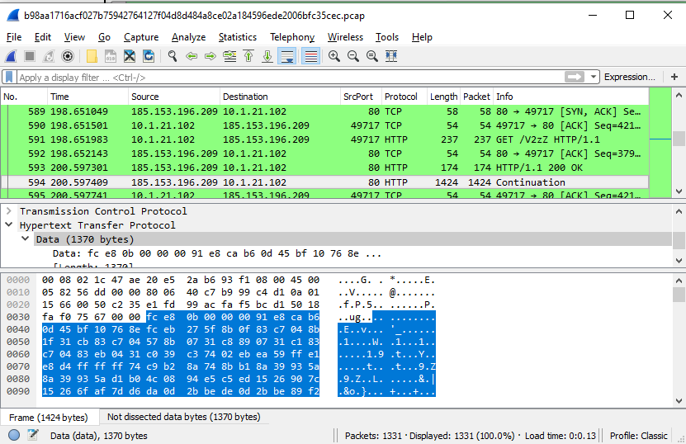Reset text zoom to normal size

[372, 56]
